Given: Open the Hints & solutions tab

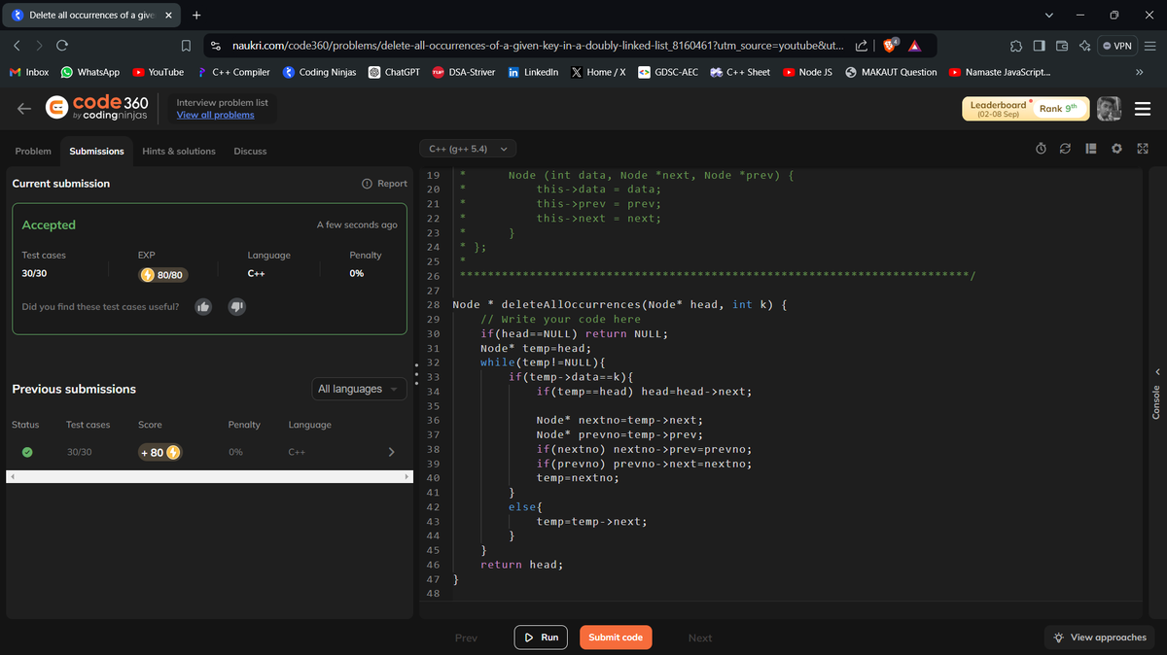Looking at the screenshot, I should [179, 151].
